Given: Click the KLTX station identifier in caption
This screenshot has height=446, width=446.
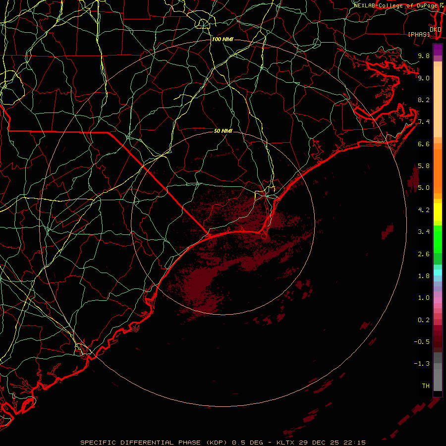Looking at the screenshot, I should (x=285, y=443).
